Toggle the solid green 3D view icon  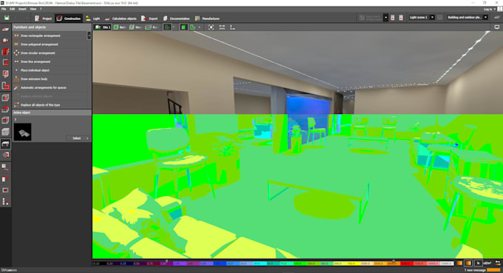coord(183,27)
